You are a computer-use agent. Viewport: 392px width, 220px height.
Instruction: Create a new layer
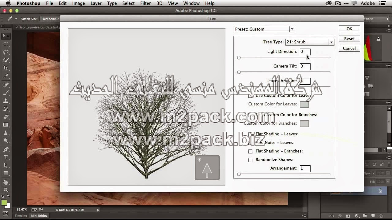tap(373, 216)
